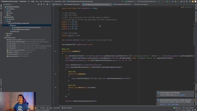The width and height of the screenshot is (197, 111).
Task: Open the Profiler tool window tab
Action: (x=57, y=108)
